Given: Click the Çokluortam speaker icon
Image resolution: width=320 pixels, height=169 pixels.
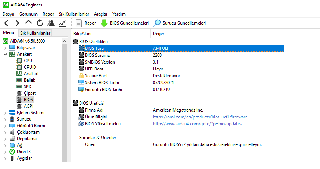Looking at the screenshot, I should click(12, 132).
